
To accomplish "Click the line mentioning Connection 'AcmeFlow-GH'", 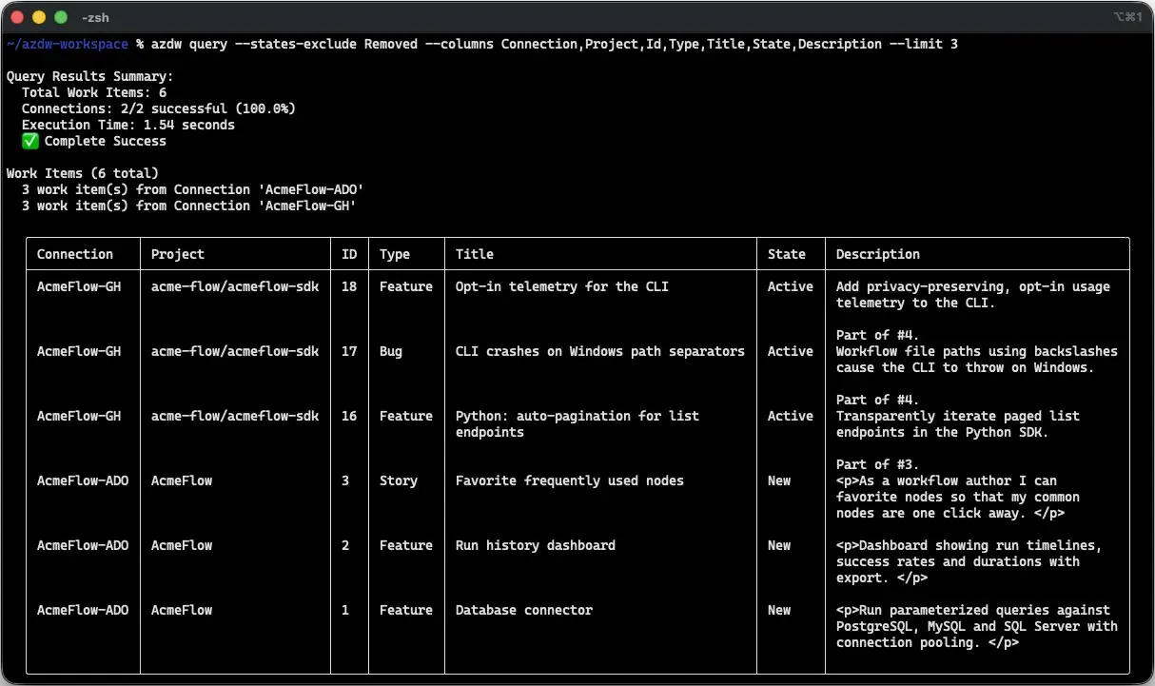I will (189, 206).
